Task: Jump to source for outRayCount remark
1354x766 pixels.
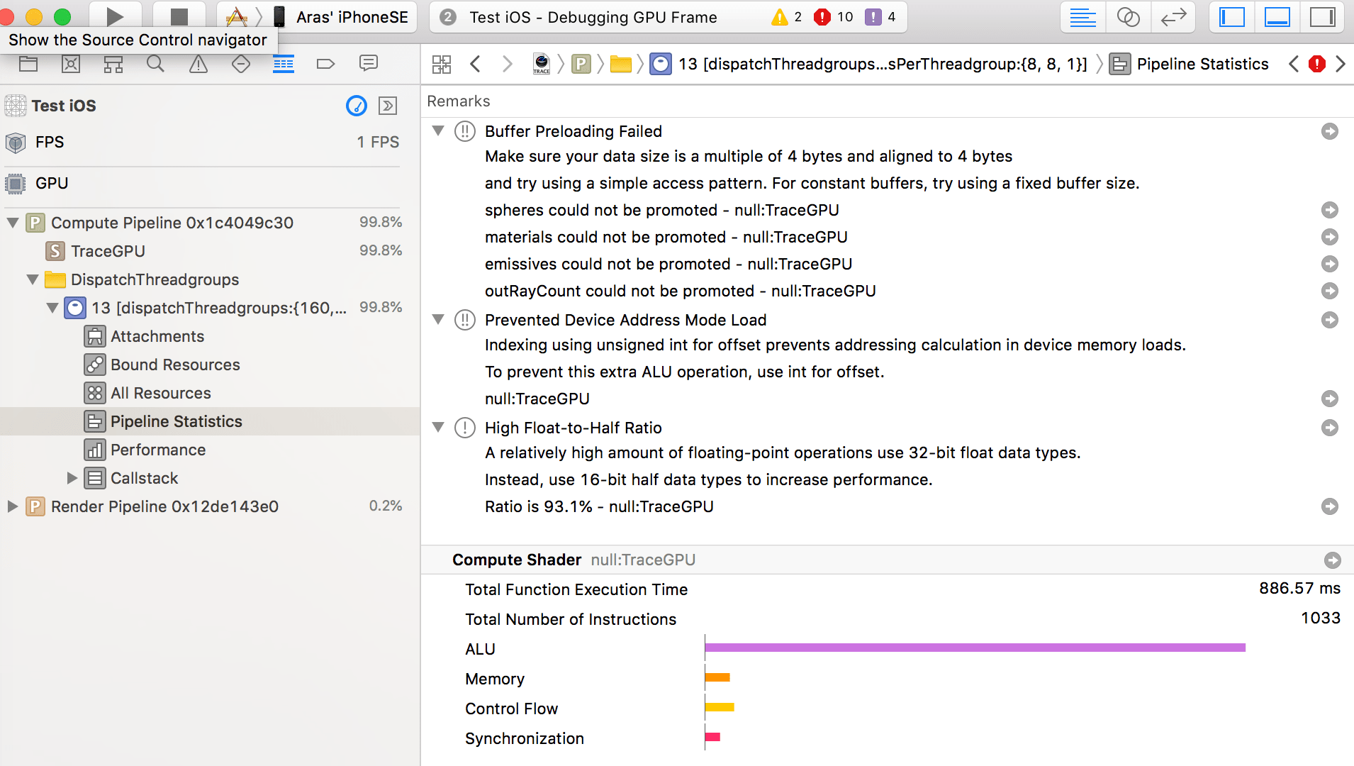Action: point(1330,291)
